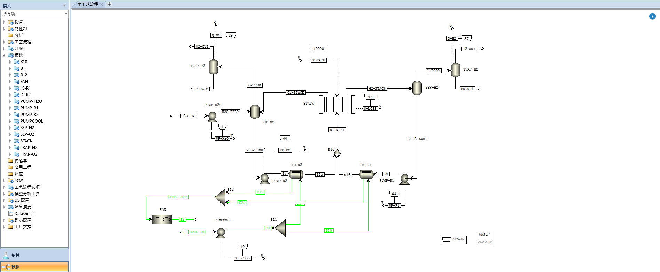Select the B11 splitter triangle icon
The width and height of the screenshot is (660, 272).
point(280,228)
